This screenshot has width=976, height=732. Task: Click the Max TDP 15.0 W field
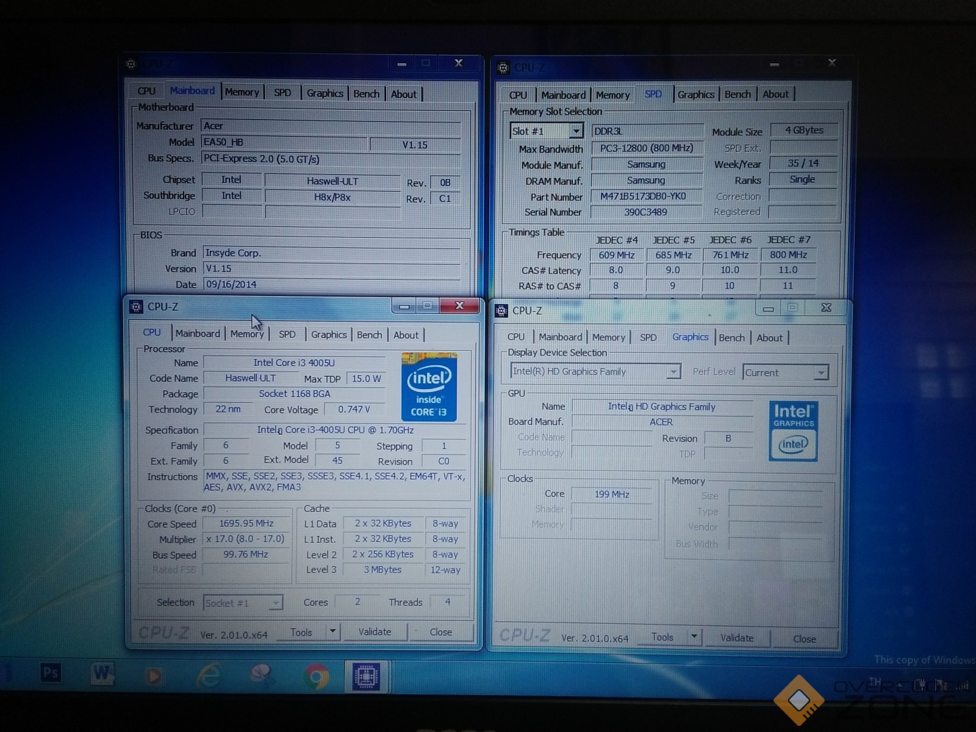tap(366, 379)
